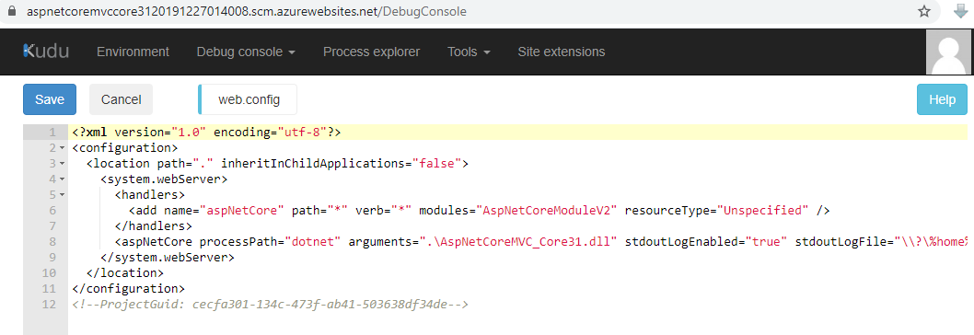This screenshot has width=974, height=335.
Task: View site info via padlock icon
Action: (x=11, y=11)
